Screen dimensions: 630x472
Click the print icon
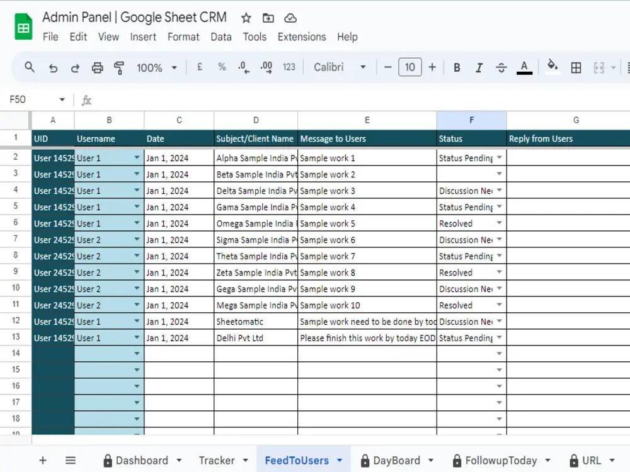97,67
